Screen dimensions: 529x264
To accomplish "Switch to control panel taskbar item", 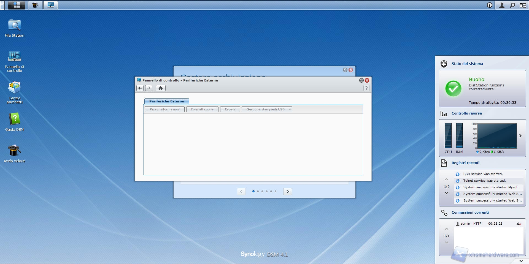I will pyautogui.click(x=51, y=5).
